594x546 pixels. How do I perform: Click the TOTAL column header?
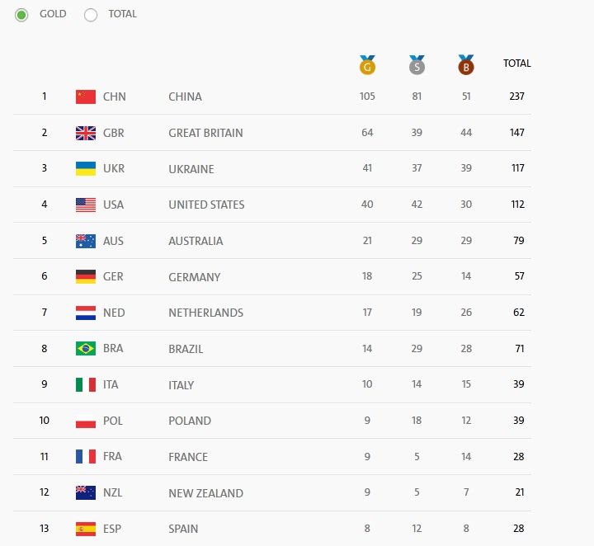[x=516, y=64]
